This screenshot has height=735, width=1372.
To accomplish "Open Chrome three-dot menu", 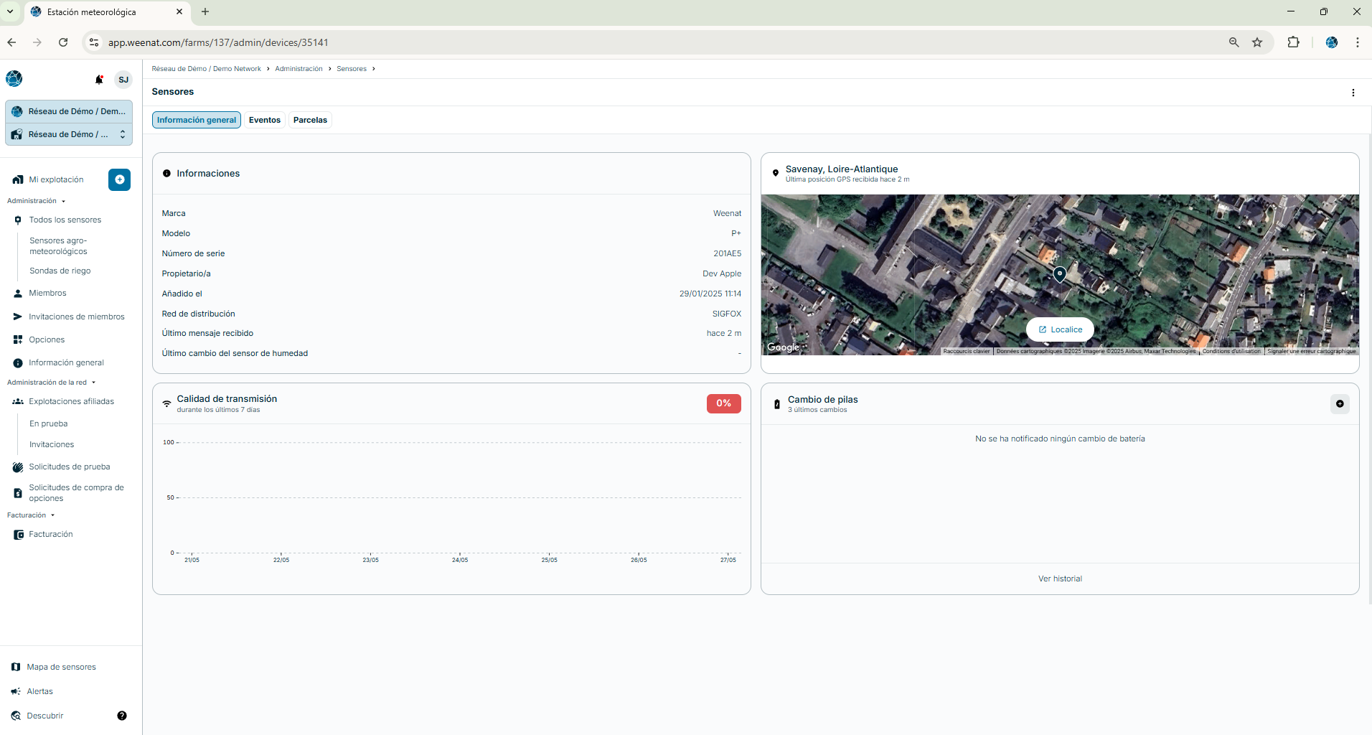I will [x=1357, y=42].
